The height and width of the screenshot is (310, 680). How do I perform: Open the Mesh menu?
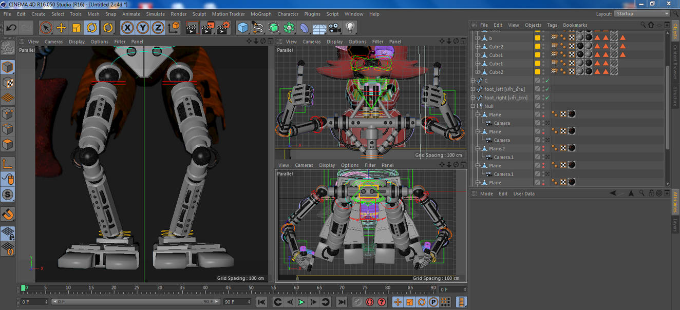coord(93,14)
